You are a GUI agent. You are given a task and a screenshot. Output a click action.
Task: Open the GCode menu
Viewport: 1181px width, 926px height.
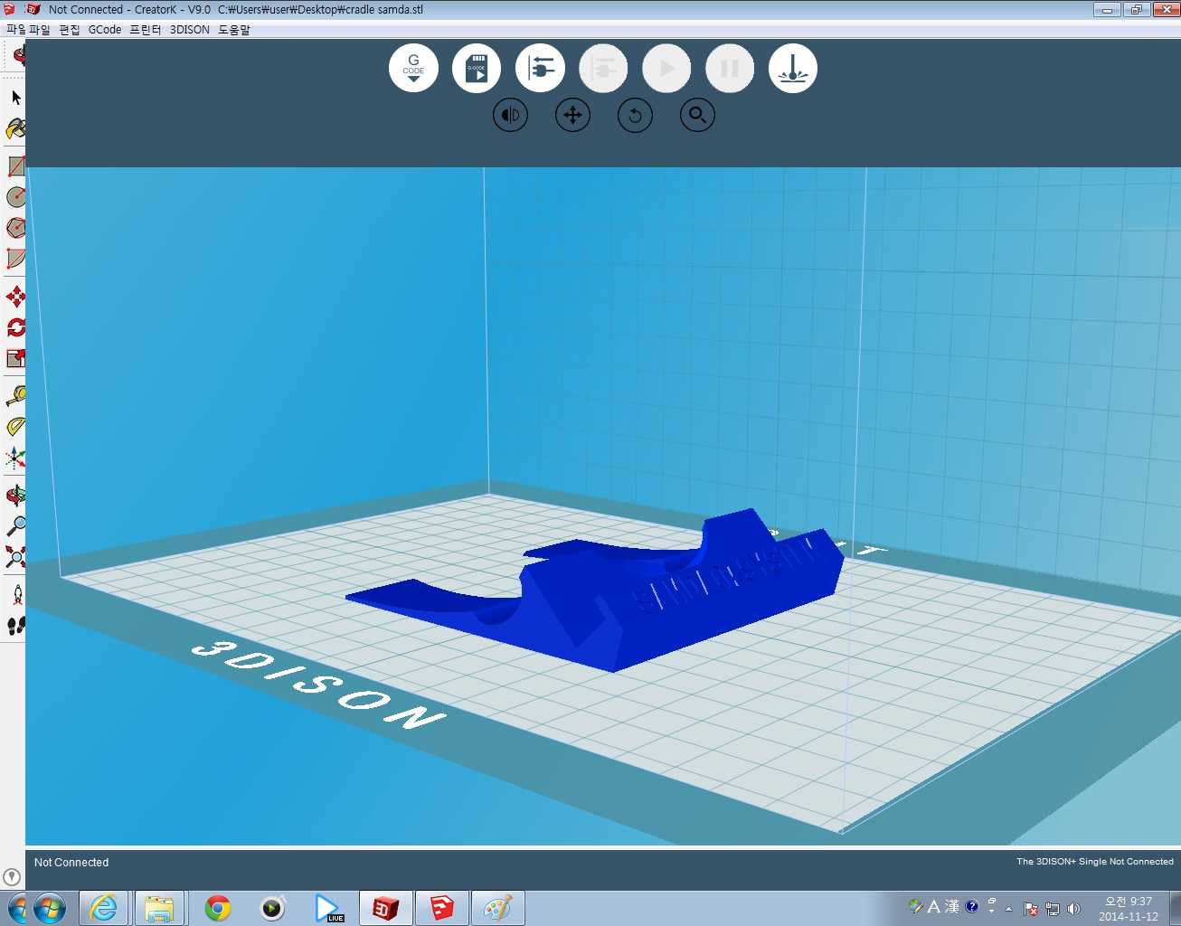(105, 30)
